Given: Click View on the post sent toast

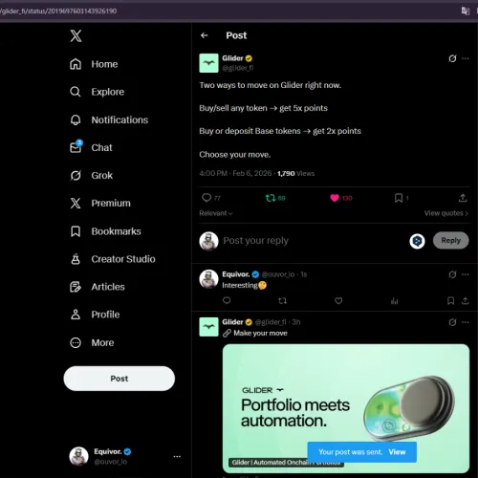Looking at the screenshot, I should pyautogui.click(x=397, y=452).
